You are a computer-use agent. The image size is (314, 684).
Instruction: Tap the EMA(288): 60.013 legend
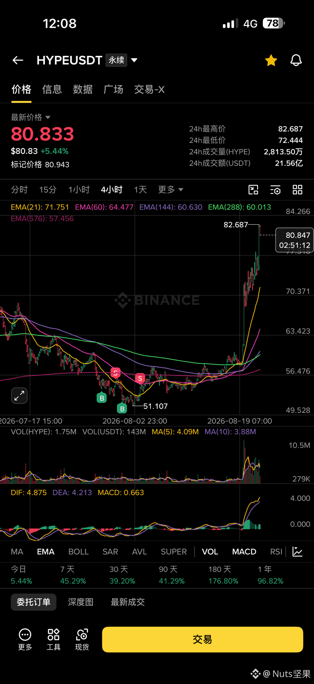(x=240, y=207)
